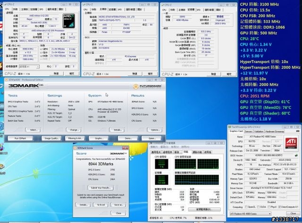Switch to Validation tab in GPU-Z
The width and height of the screenshot is (302, 223).
(259, 132)
